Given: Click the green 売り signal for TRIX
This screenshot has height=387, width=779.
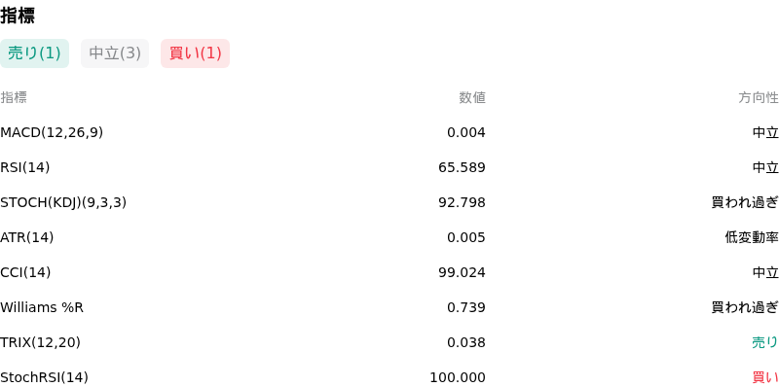Looking at the screenshot, I should click(765, 342).
